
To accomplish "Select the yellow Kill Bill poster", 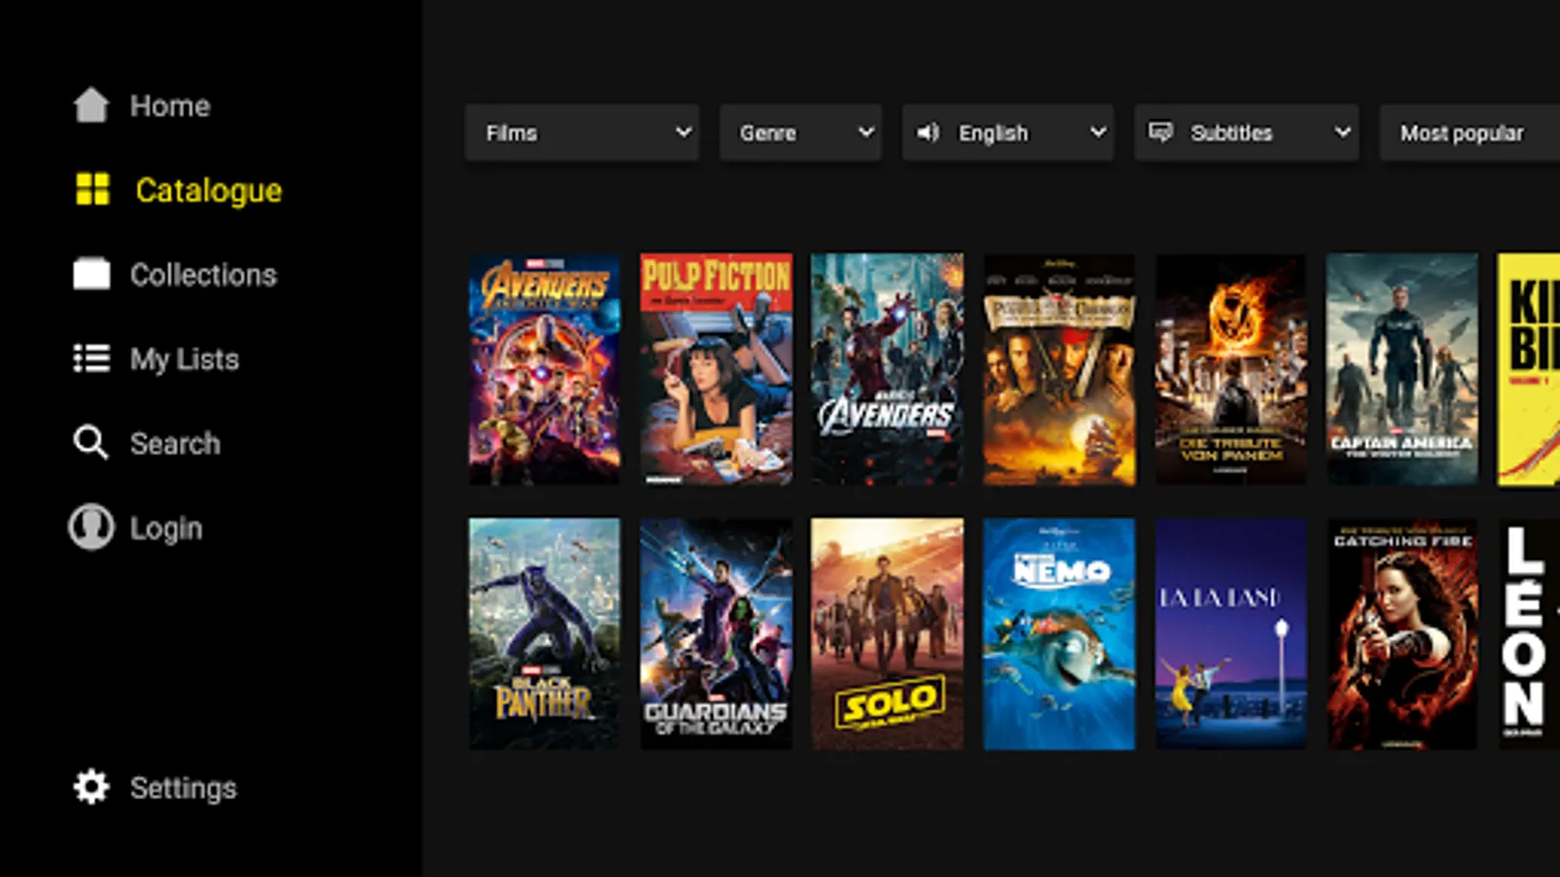I will coord(1529,369).
